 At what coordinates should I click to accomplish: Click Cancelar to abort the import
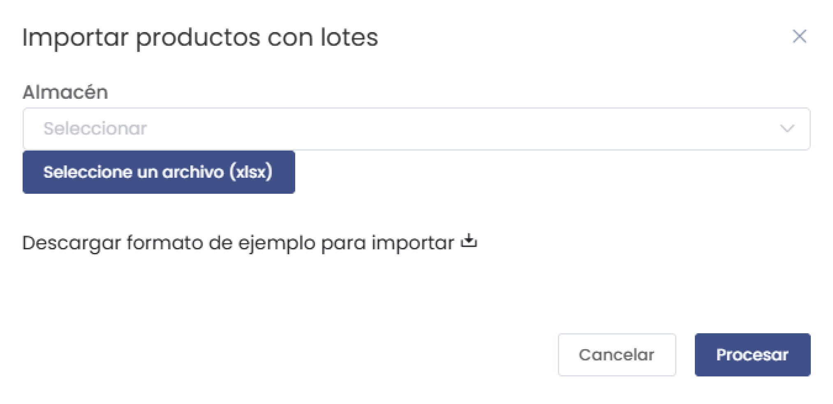(x=616, y=354)
